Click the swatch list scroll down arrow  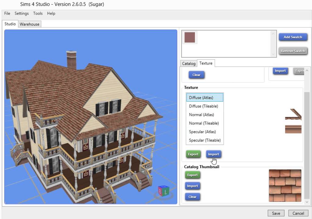273,54
